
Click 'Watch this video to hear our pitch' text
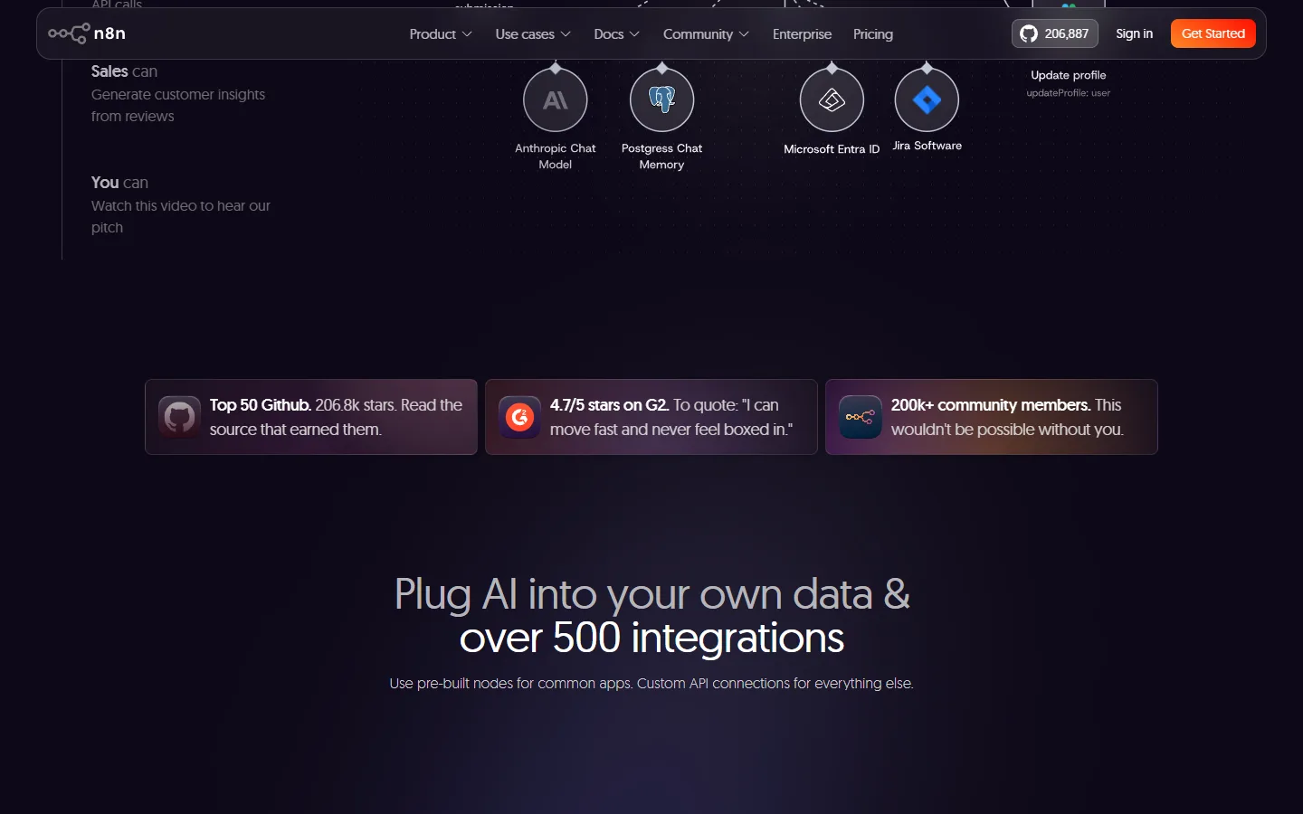click(x=181, y=217)
